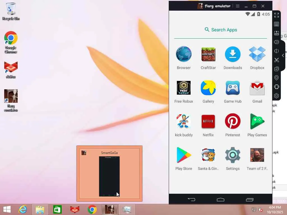Click the install APK sidebar icon
This screenshot has height=215, width=287.
[x=277, y=33]
